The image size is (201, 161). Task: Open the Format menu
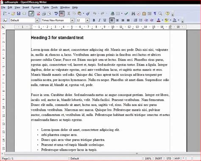click(36, 8)
